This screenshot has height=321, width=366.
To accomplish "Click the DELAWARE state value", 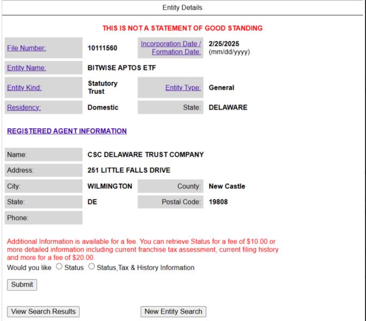I will pyautogui.click(x=228, y=108).
